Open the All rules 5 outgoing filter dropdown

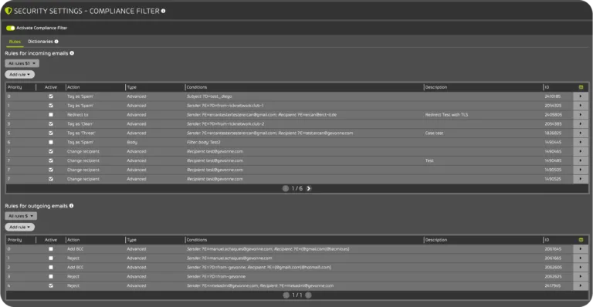point(21,216)
